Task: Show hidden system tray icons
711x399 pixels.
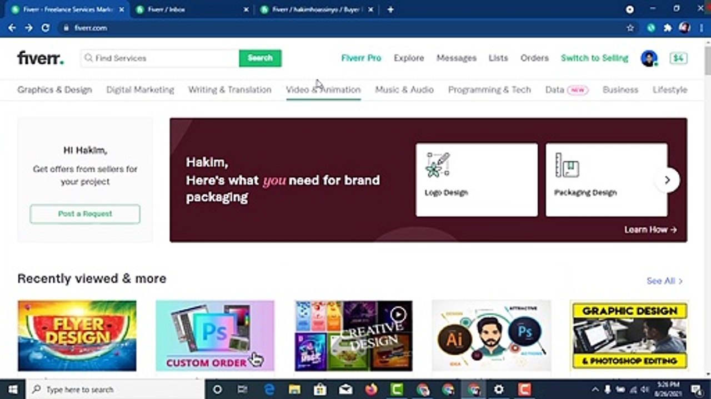Action: tap(595, 389)
